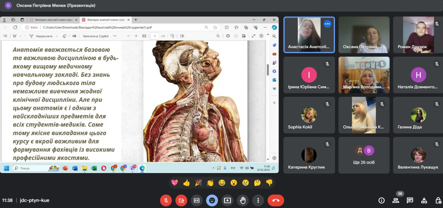Zoom out the PDF with minus button
443x208 pixels.
click(128, 36)
